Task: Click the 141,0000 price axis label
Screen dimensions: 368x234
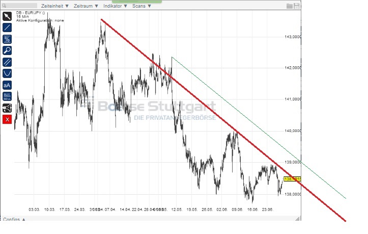Action: [293, 99]
